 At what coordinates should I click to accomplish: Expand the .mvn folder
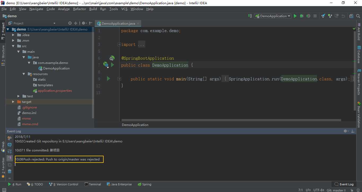pyautogui.click(x=13, y=41)
